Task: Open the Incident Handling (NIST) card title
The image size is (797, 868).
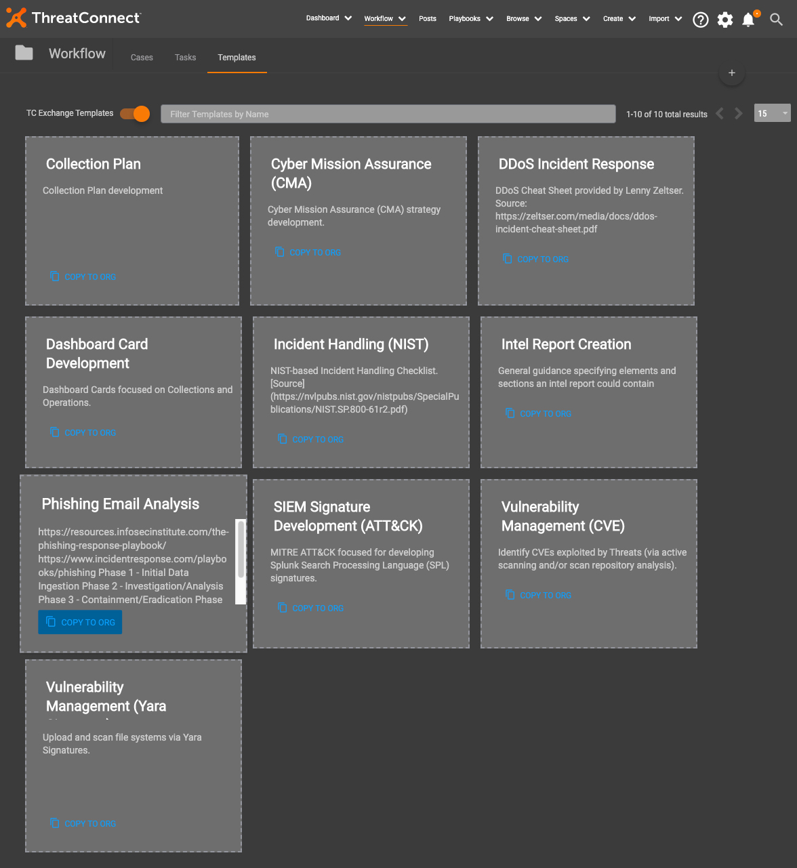Action: click(351, 344)
